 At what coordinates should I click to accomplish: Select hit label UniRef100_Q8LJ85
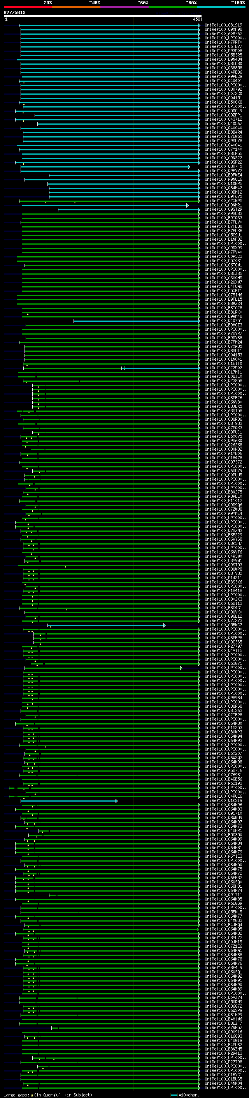(x=223, y=274)
